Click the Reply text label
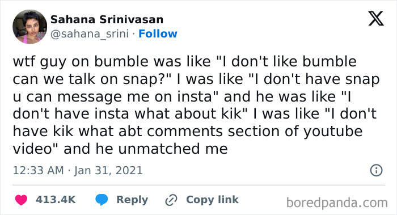This screenshot has width=397, height=215. (x=132, y=200)
